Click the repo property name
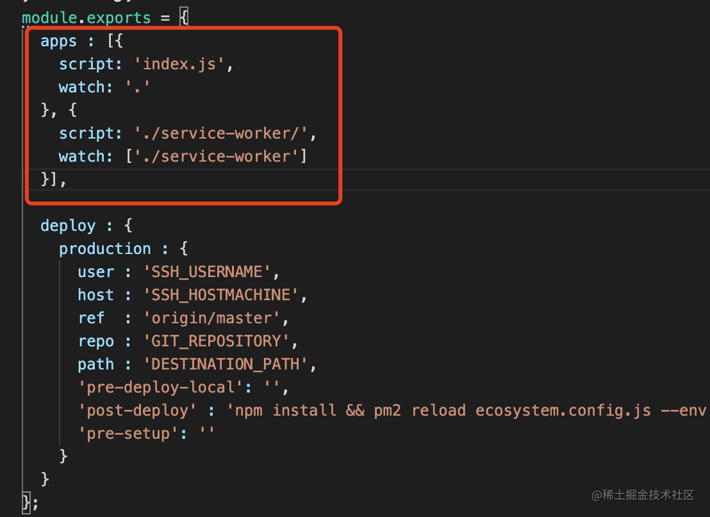 95,341
